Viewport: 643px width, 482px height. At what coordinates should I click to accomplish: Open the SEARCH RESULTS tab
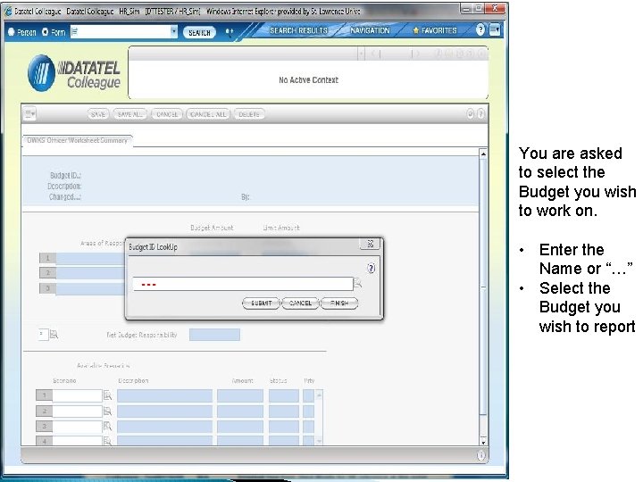[x=298, y=30]
